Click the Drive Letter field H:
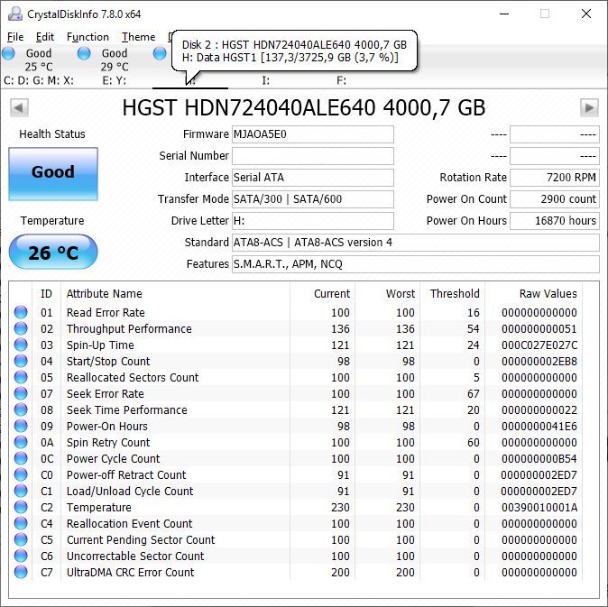The height and width of the screenshot is (607, 608). tap(313, 221)
